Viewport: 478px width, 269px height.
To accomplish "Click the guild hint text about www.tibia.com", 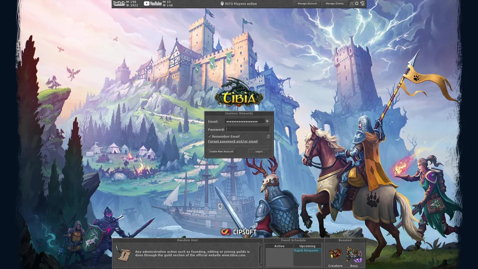I will (192, 253).
